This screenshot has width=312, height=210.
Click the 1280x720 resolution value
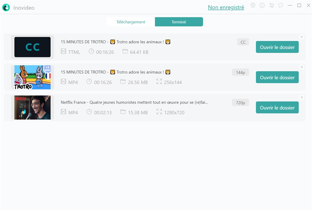(174, 113)
